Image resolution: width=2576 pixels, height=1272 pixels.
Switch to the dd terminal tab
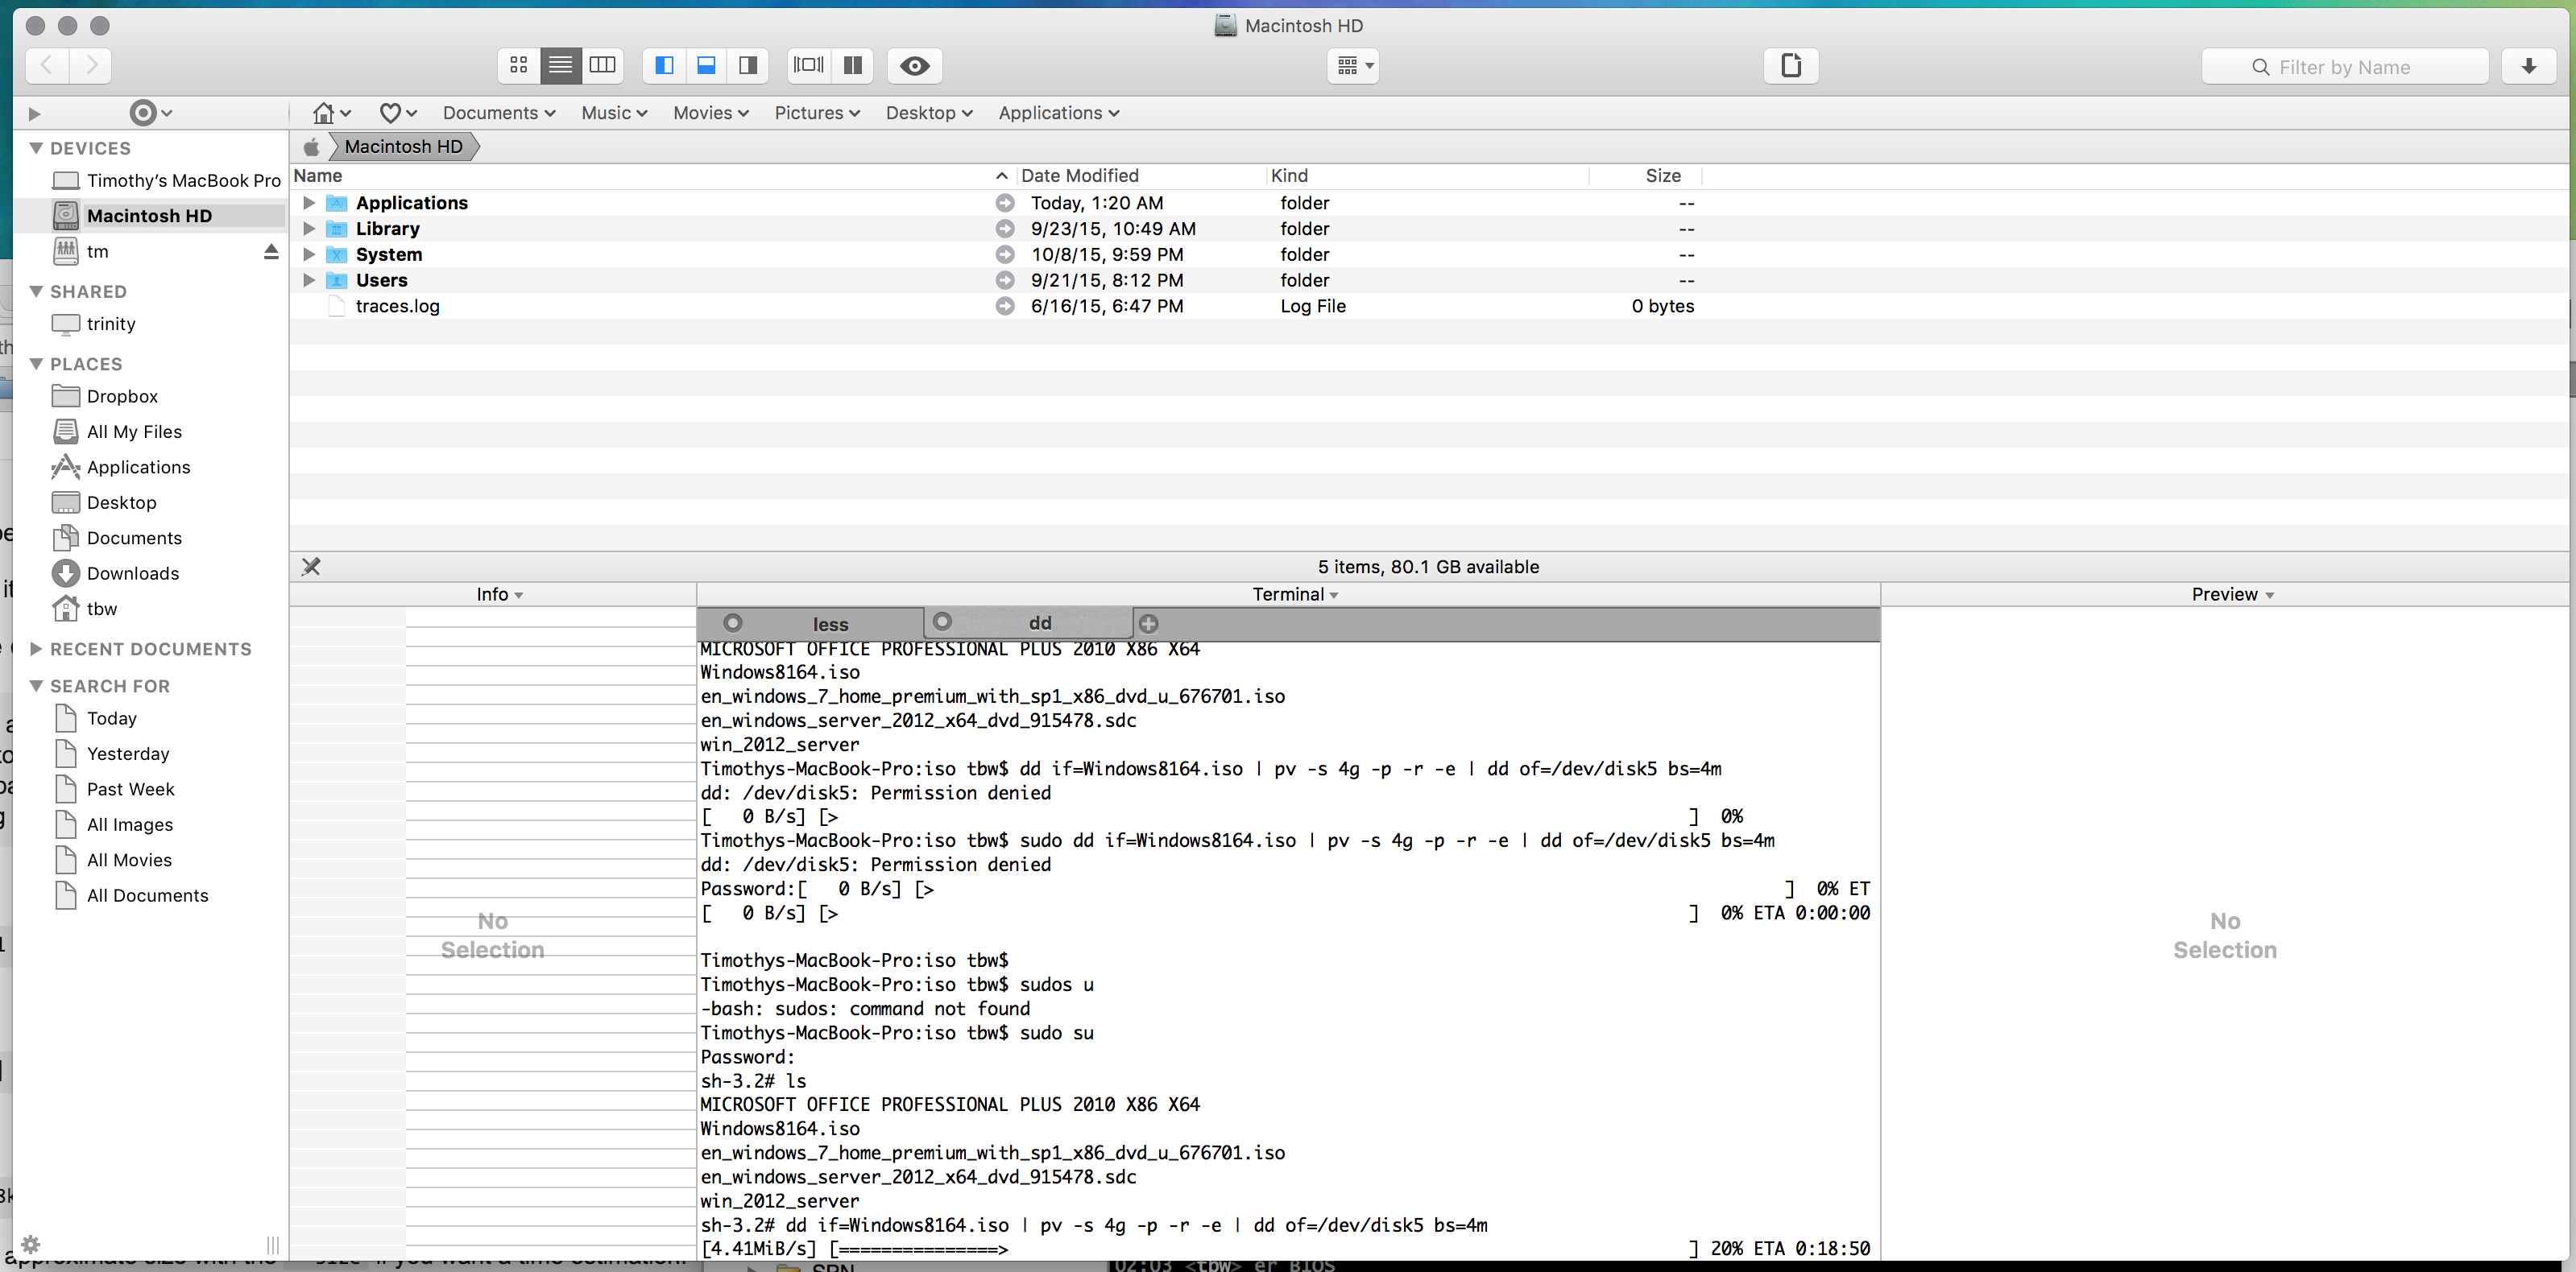coord(1029,623)
